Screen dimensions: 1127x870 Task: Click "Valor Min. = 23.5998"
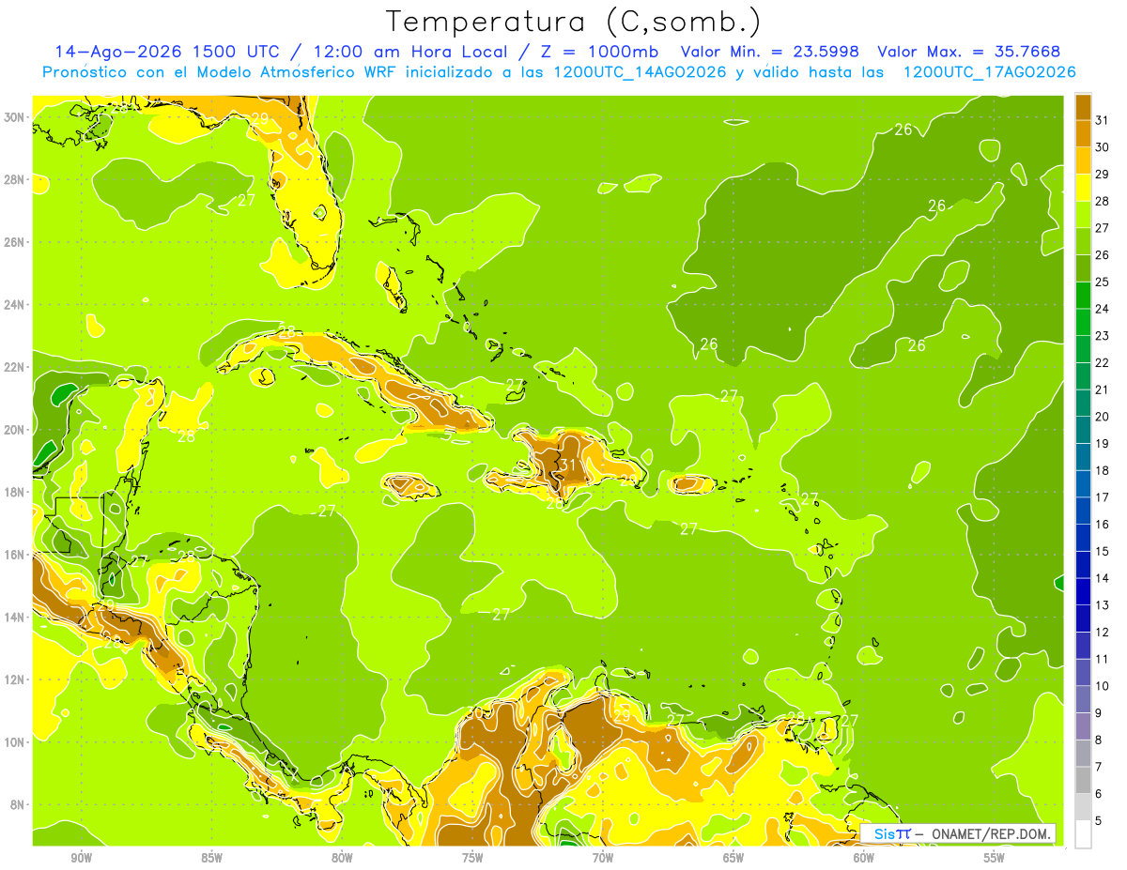pos(769,52)
